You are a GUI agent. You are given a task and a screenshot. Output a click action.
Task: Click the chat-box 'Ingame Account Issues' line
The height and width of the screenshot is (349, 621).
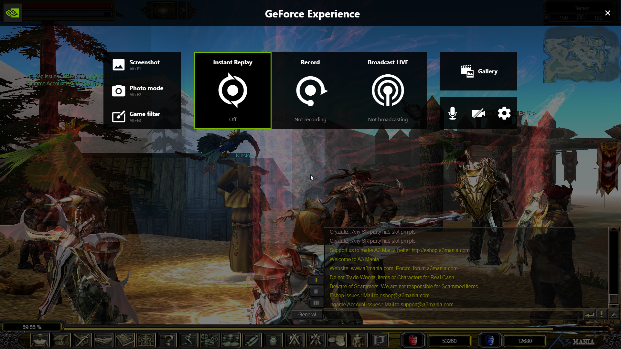(x=391, y=304)
